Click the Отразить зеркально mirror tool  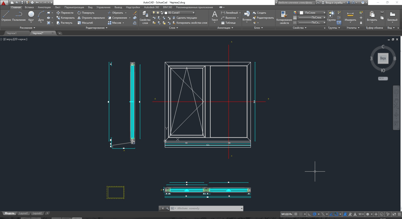[x=91, y=18]
